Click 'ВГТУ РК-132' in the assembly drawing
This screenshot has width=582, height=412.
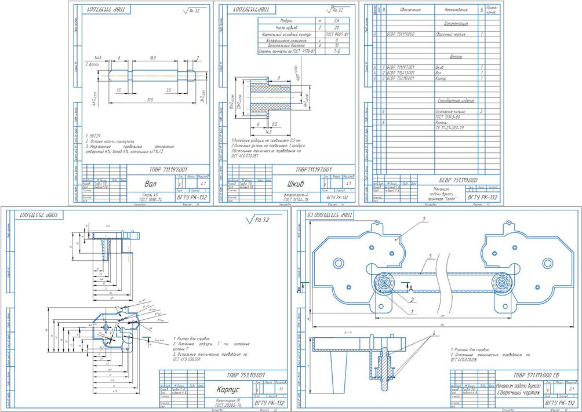pyautogui.click(x=560, y=403)
